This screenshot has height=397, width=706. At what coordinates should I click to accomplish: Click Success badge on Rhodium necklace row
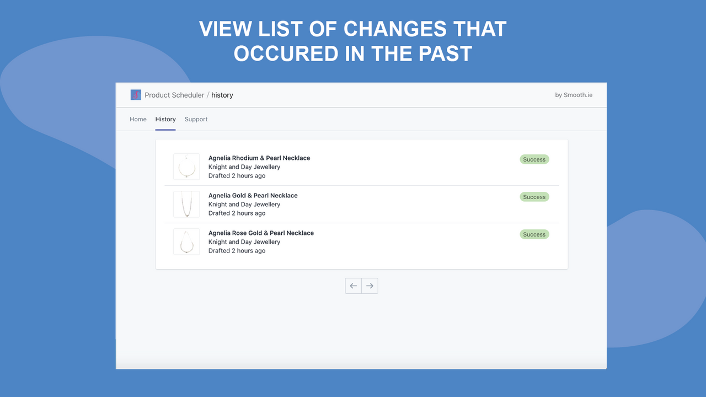[x=534, y=159]
